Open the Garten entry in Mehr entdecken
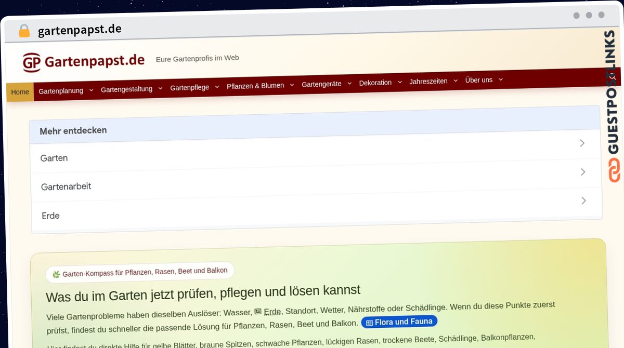 (x=316, y=152)
